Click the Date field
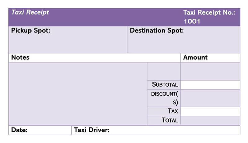 (x=40, y=130)
